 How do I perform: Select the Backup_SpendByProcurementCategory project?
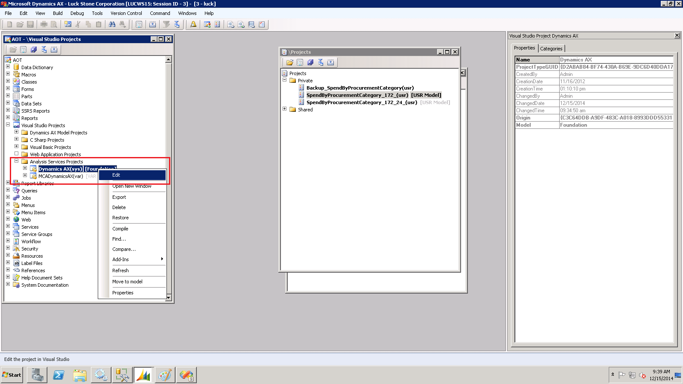(x=360, y=87)
